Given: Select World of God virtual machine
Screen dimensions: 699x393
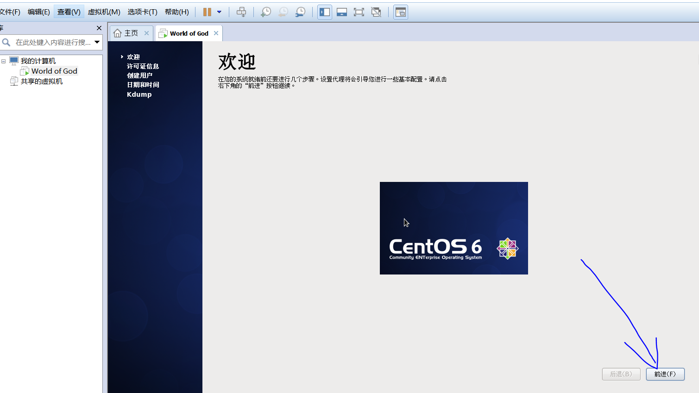Looking at the screenshot, I should click(54, 71).
